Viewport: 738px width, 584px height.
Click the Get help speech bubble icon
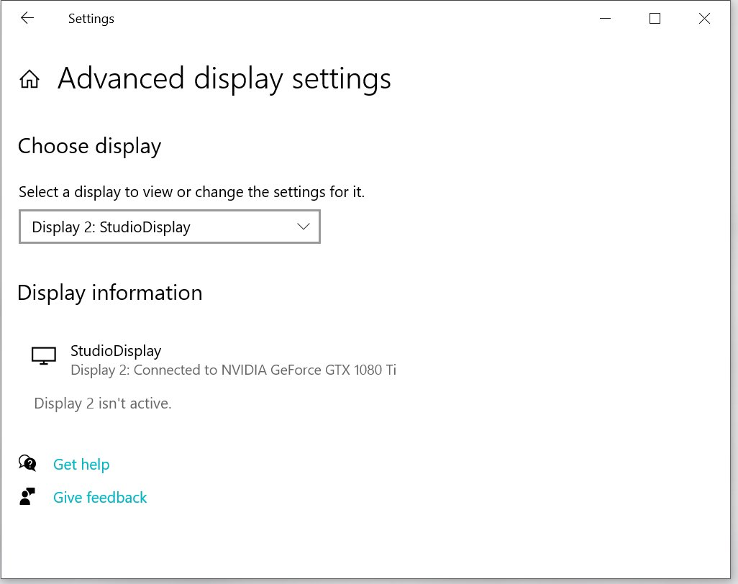[27, 464]
